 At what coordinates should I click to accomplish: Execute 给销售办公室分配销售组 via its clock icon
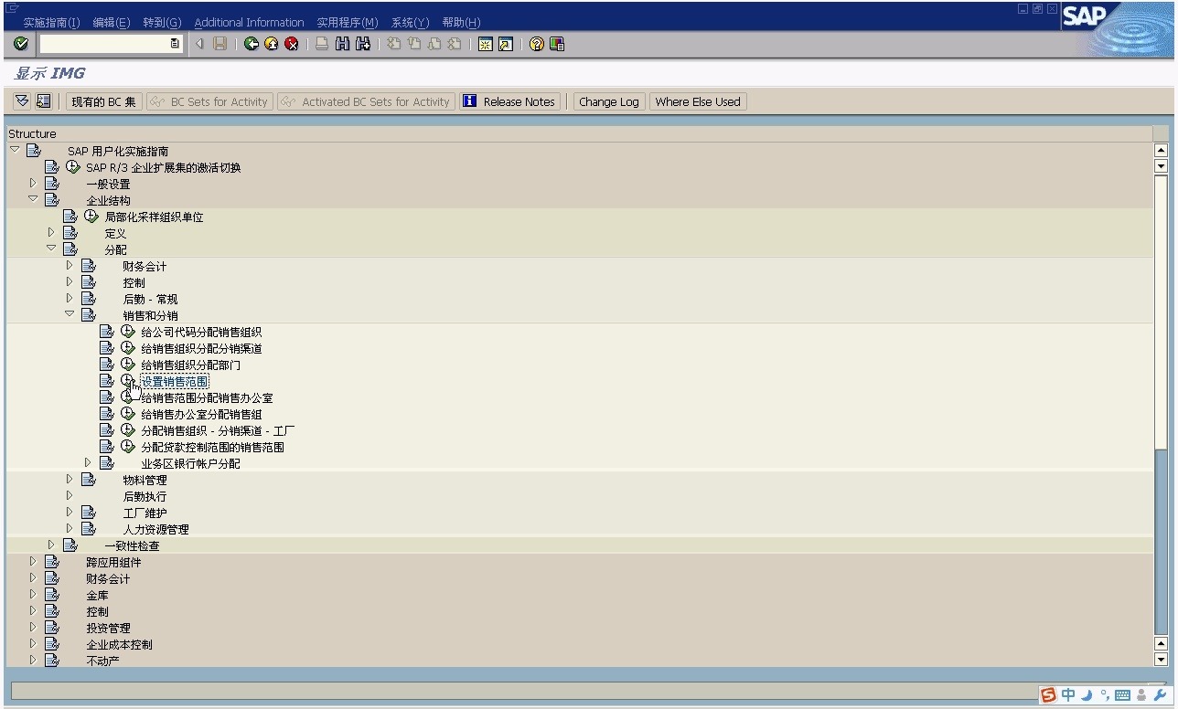coord(128,414)
